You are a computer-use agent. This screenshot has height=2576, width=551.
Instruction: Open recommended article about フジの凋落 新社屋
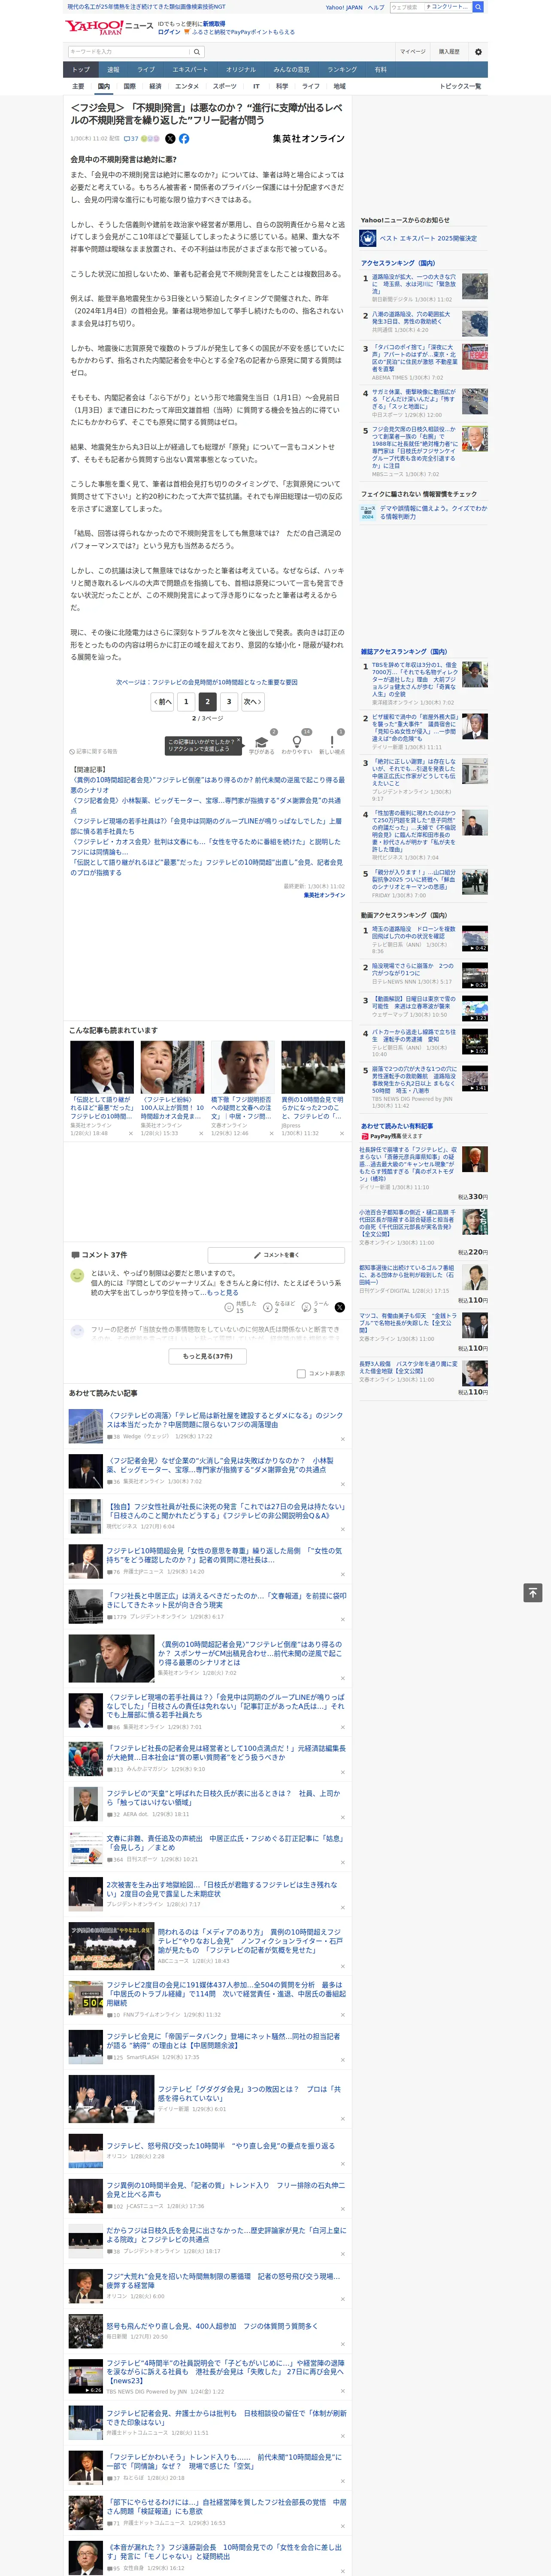coord(224,1420)
